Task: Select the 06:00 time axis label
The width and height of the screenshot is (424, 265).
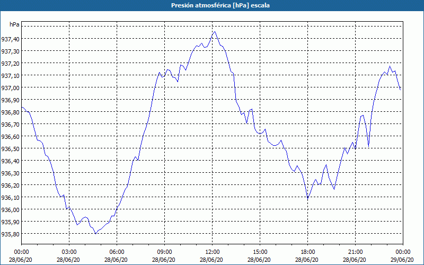Action: point(117,252)
